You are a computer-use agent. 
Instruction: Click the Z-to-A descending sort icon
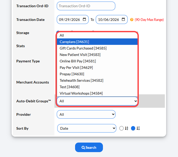click(x=138, y=128)
